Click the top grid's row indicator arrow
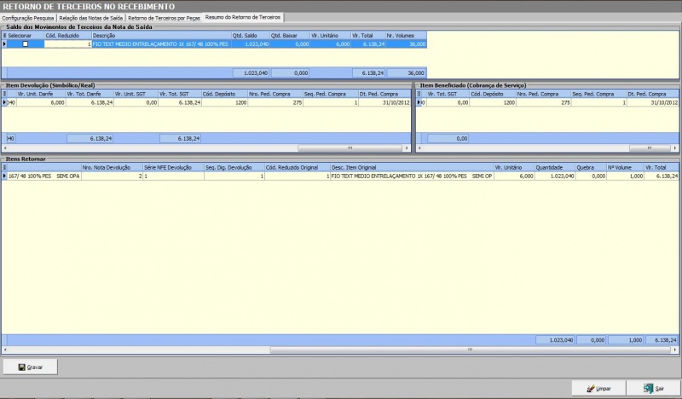The image size is (682, 399). tap(4, 43)
